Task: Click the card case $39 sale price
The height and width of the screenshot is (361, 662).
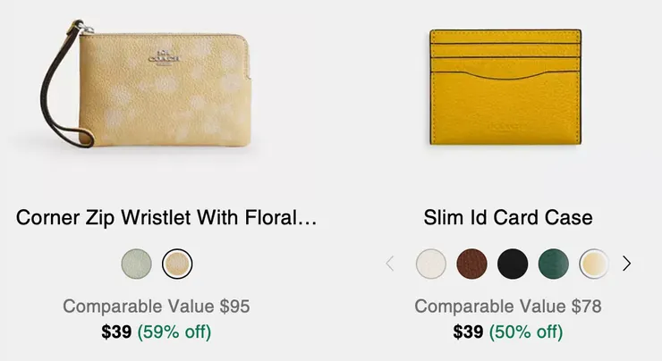Action: coord(468,332)
